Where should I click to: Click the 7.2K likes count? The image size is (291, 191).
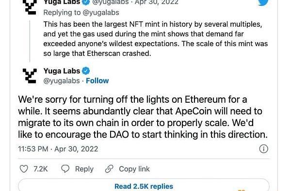point(41,169)
